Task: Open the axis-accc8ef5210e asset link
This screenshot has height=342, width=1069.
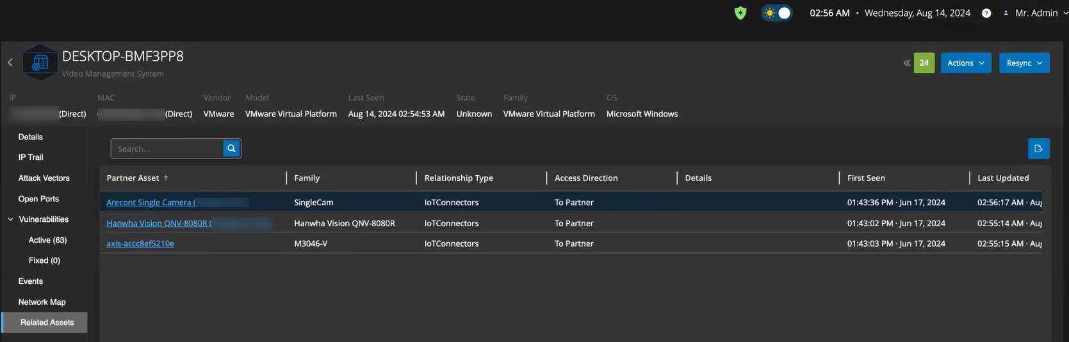Action: click(x=140, y=244)
